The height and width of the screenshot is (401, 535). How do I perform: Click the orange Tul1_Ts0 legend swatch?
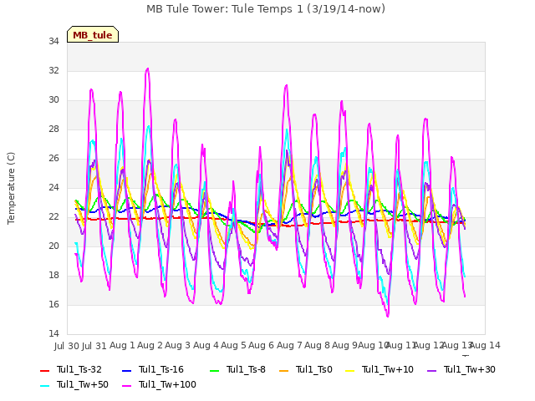284,371
